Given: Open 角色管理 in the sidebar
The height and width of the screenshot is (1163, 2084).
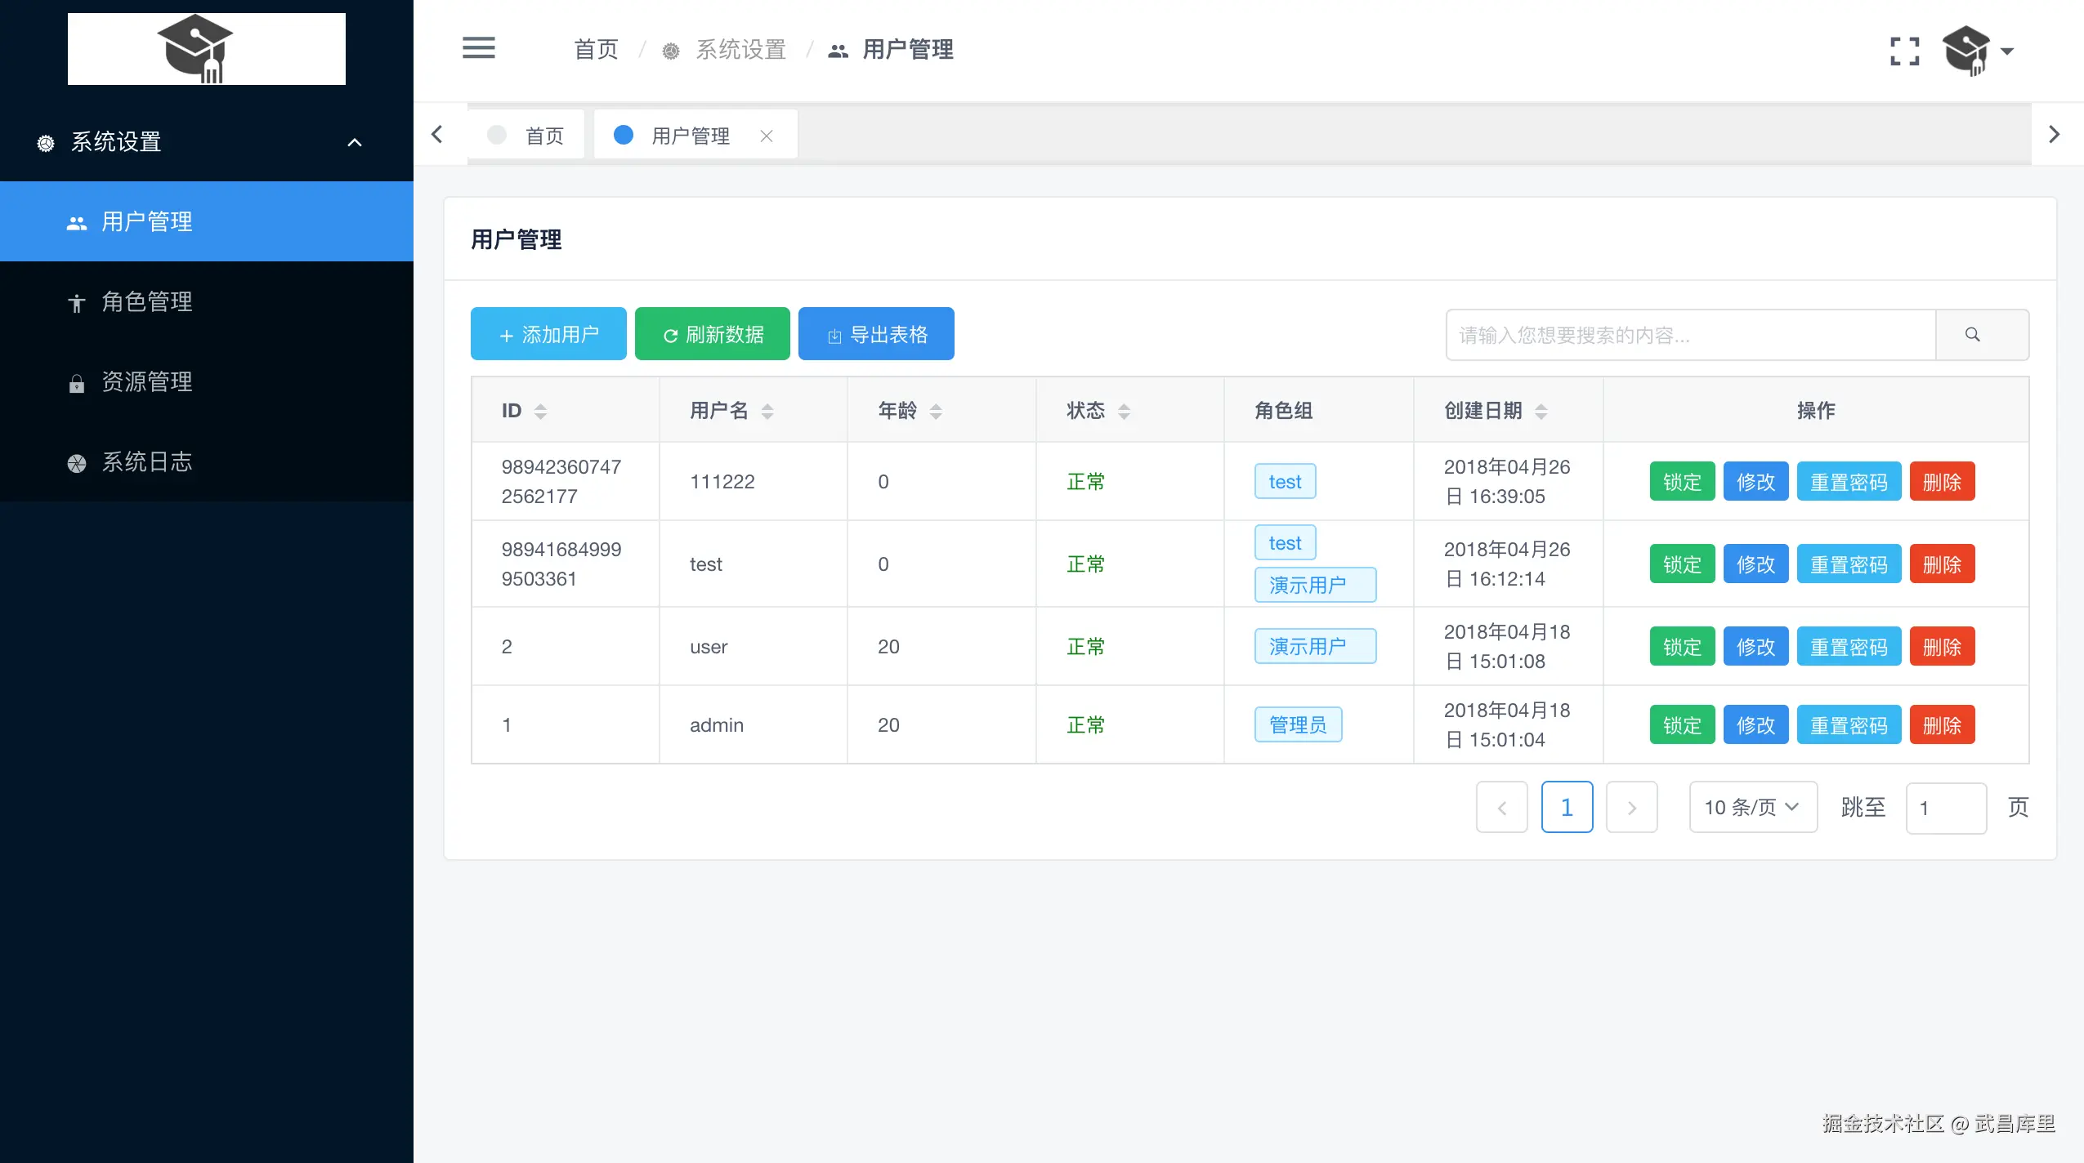Looking at the screenshot, I should (147, 302).
